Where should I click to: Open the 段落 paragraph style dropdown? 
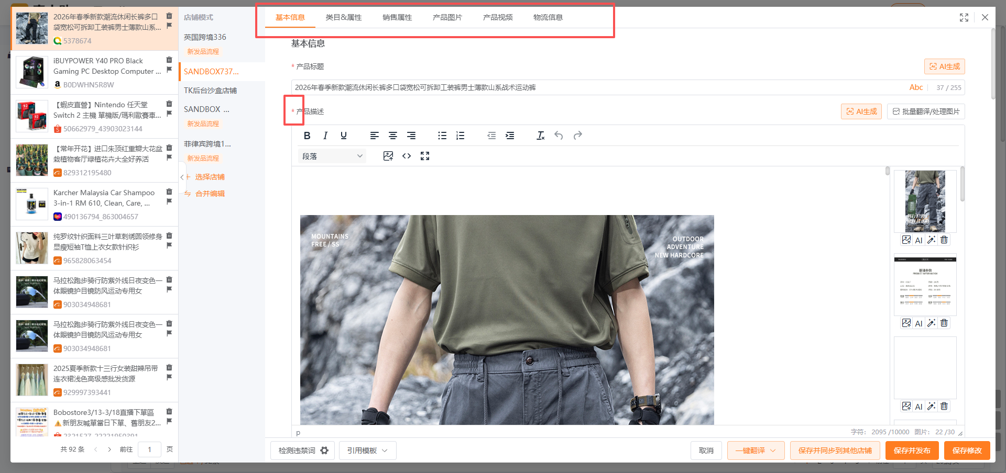(x=332, y=156)
